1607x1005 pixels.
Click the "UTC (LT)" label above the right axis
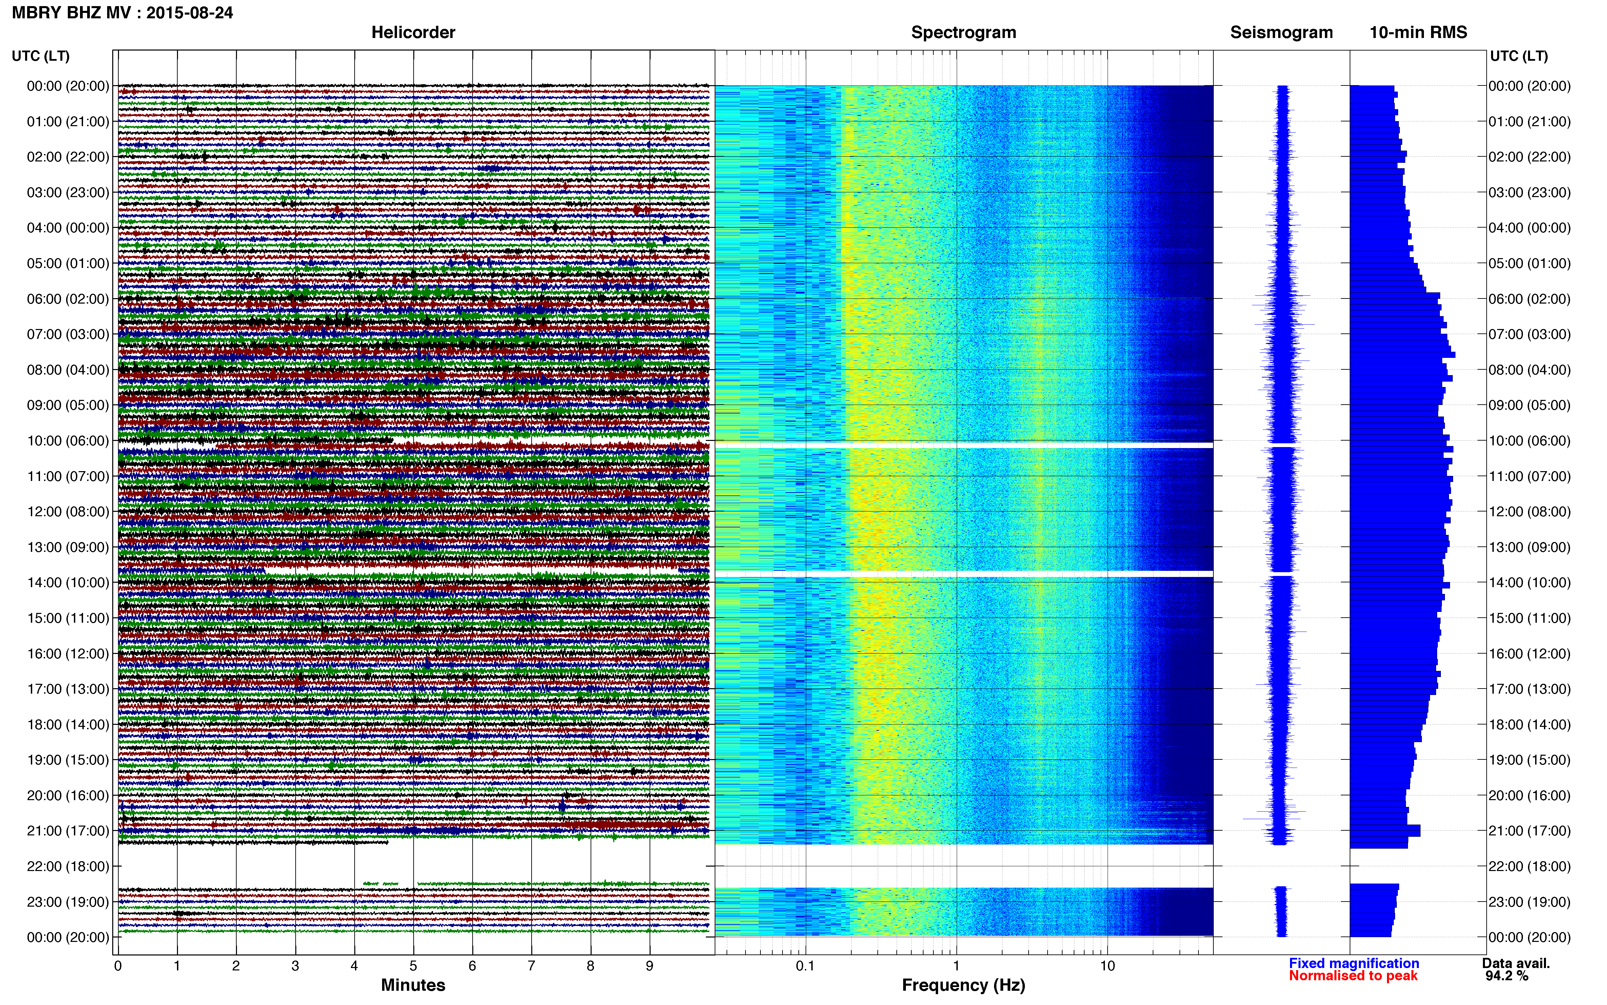point(1519,57)
